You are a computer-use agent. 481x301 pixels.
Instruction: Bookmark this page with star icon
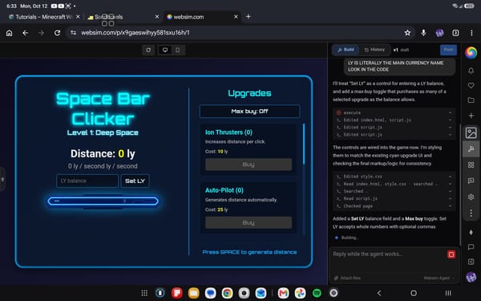[x=407, y=33]
